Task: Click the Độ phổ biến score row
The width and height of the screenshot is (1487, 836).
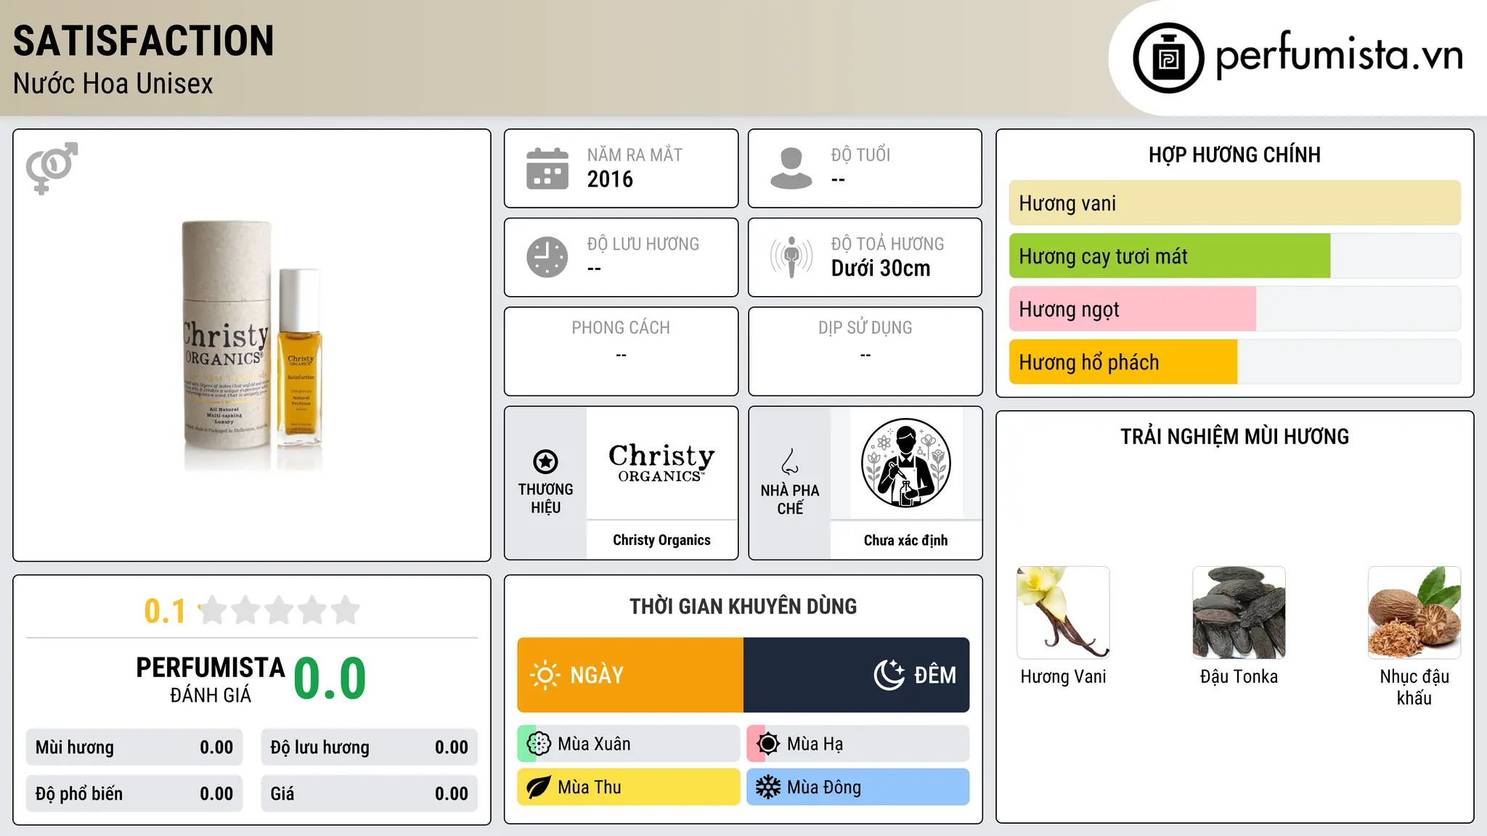Action: click(134, 794)
